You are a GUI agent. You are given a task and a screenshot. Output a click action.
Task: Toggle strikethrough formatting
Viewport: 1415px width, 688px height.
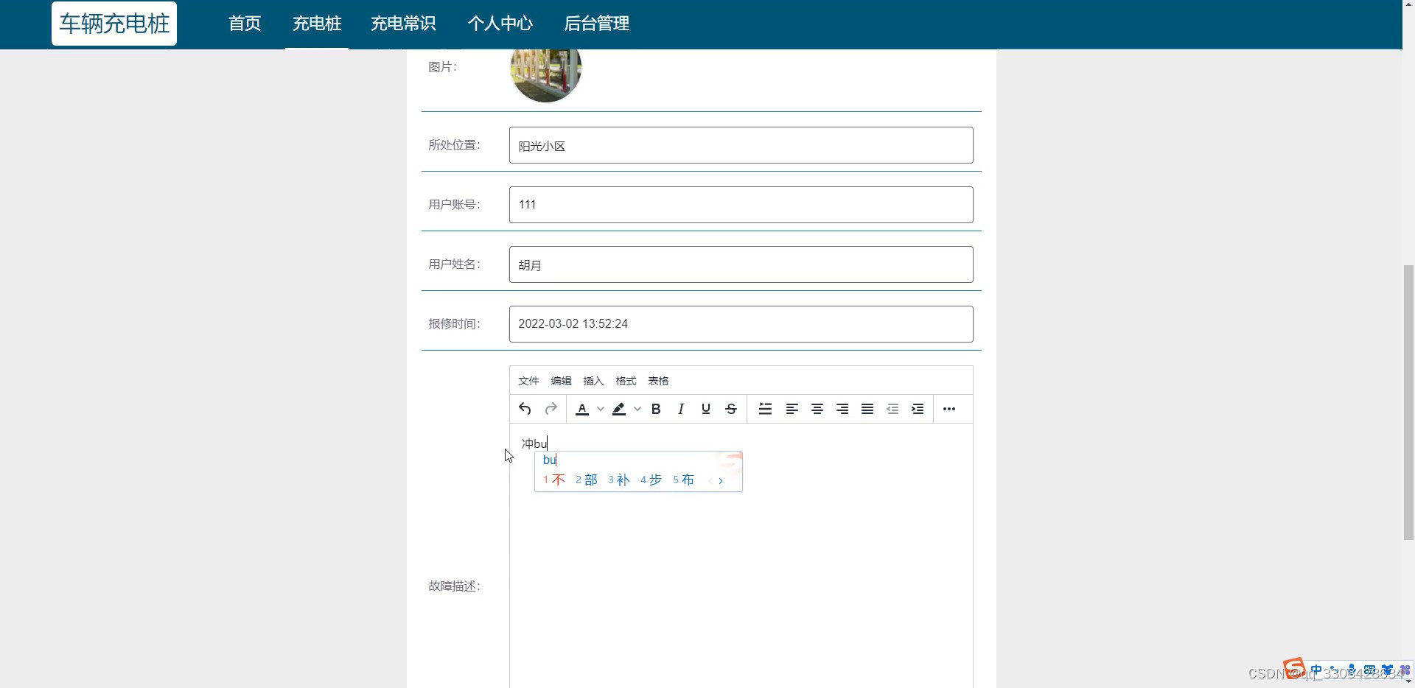click(731, 409)
